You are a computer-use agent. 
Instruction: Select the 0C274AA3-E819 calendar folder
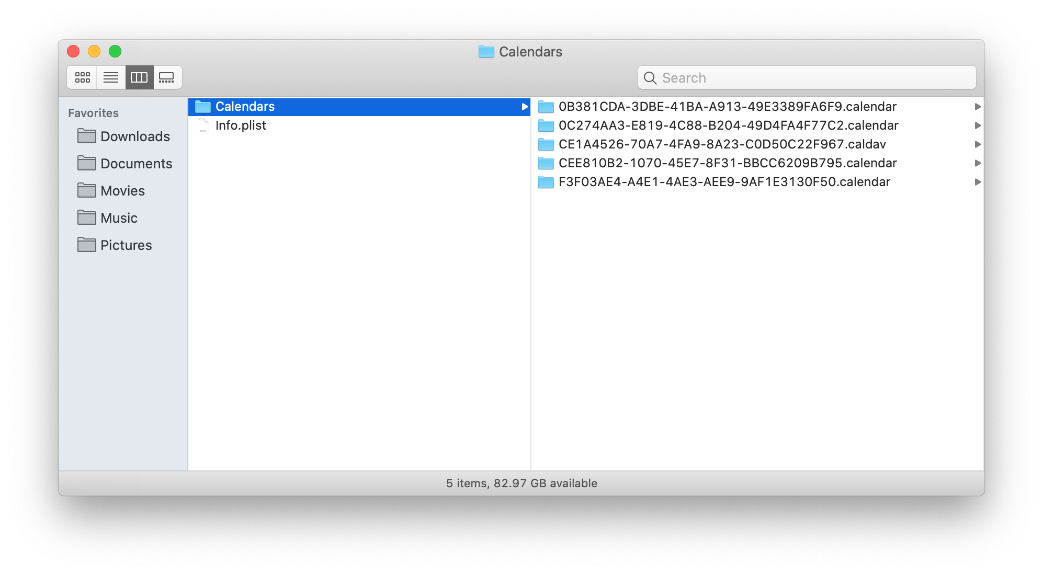coord(757,125)
